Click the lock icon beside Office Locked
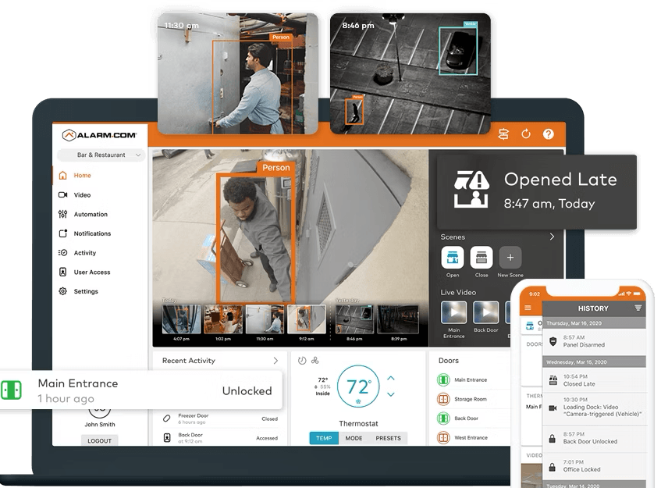661x488 pixels. tap(552, 466)
